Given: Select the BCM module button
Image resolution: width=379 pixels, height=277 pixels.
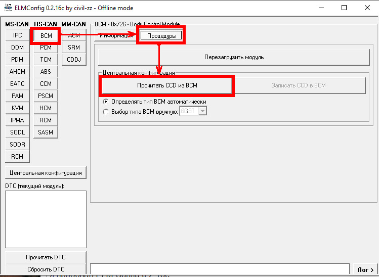Looking at the screenshot, I should point(46,35).
